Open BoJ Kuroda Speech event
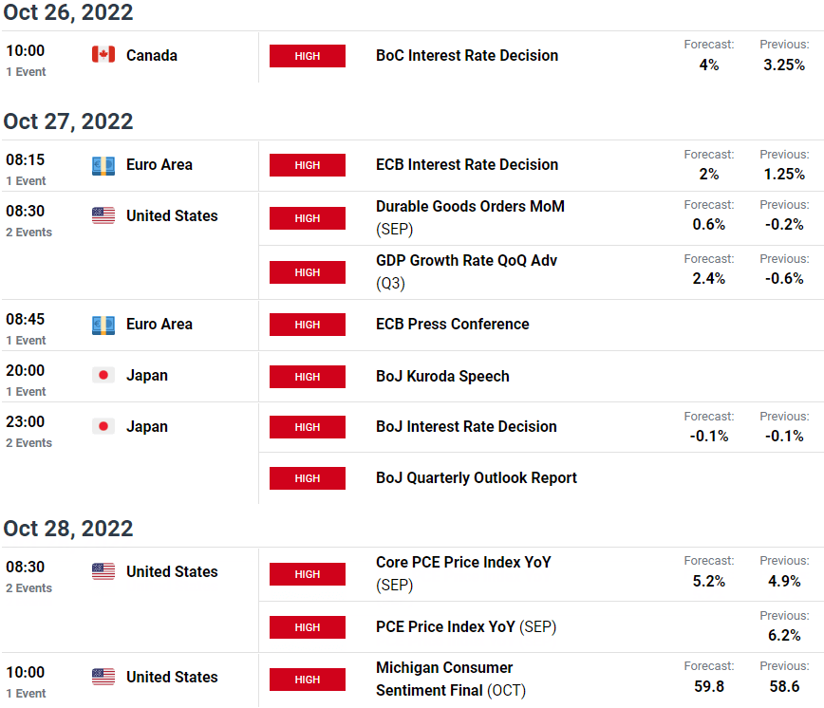Screen dimensions: 824x708 coord(442,376)
